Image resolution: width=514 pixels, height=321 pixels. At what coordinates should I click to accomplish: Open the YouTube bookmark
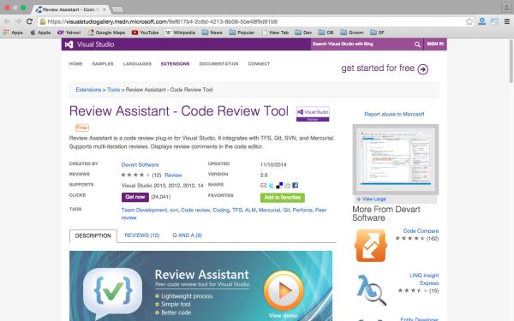[146, 33]
